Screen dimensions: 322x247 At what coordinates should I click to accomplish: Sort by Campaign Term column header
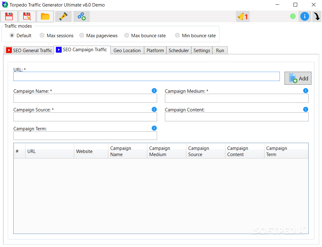pyautogui.click(x=286, y=151)
